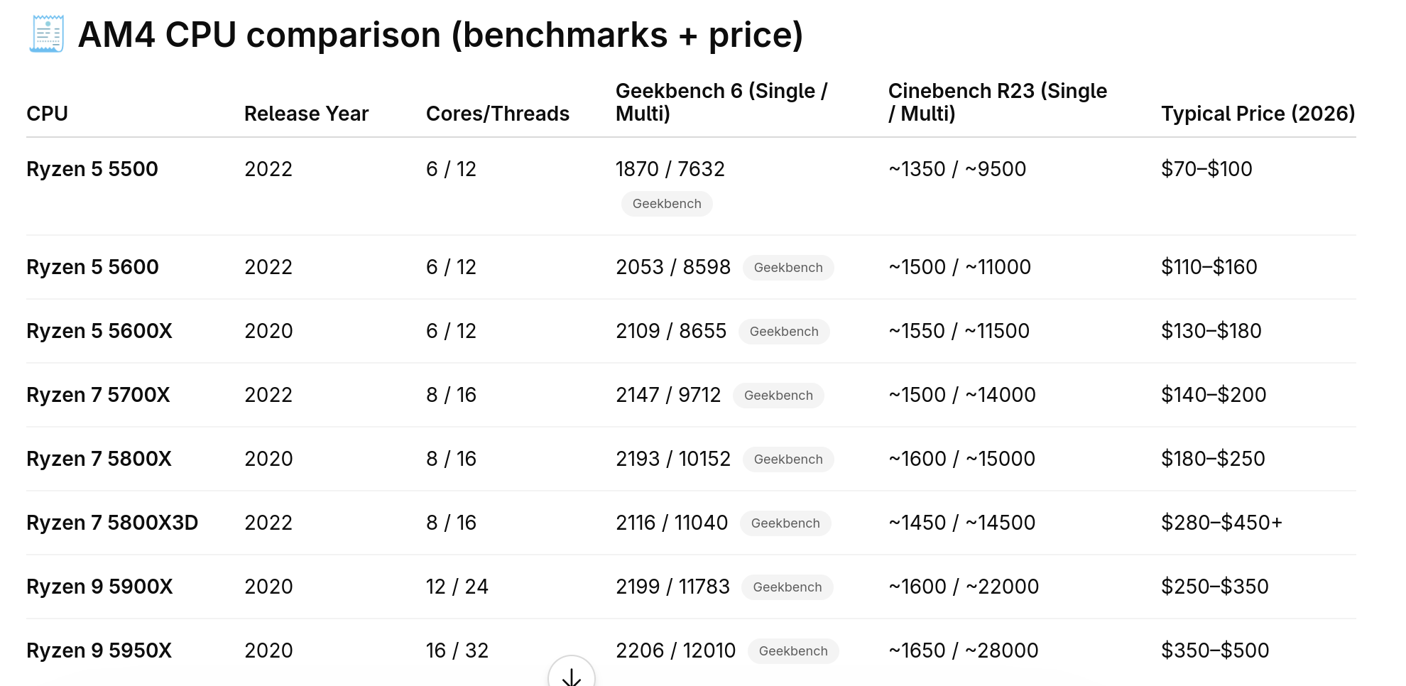Open Geekbench citation in Ryzen 7 5700X row
Screen dimensions: 1406x686
[x=778, y=396]
